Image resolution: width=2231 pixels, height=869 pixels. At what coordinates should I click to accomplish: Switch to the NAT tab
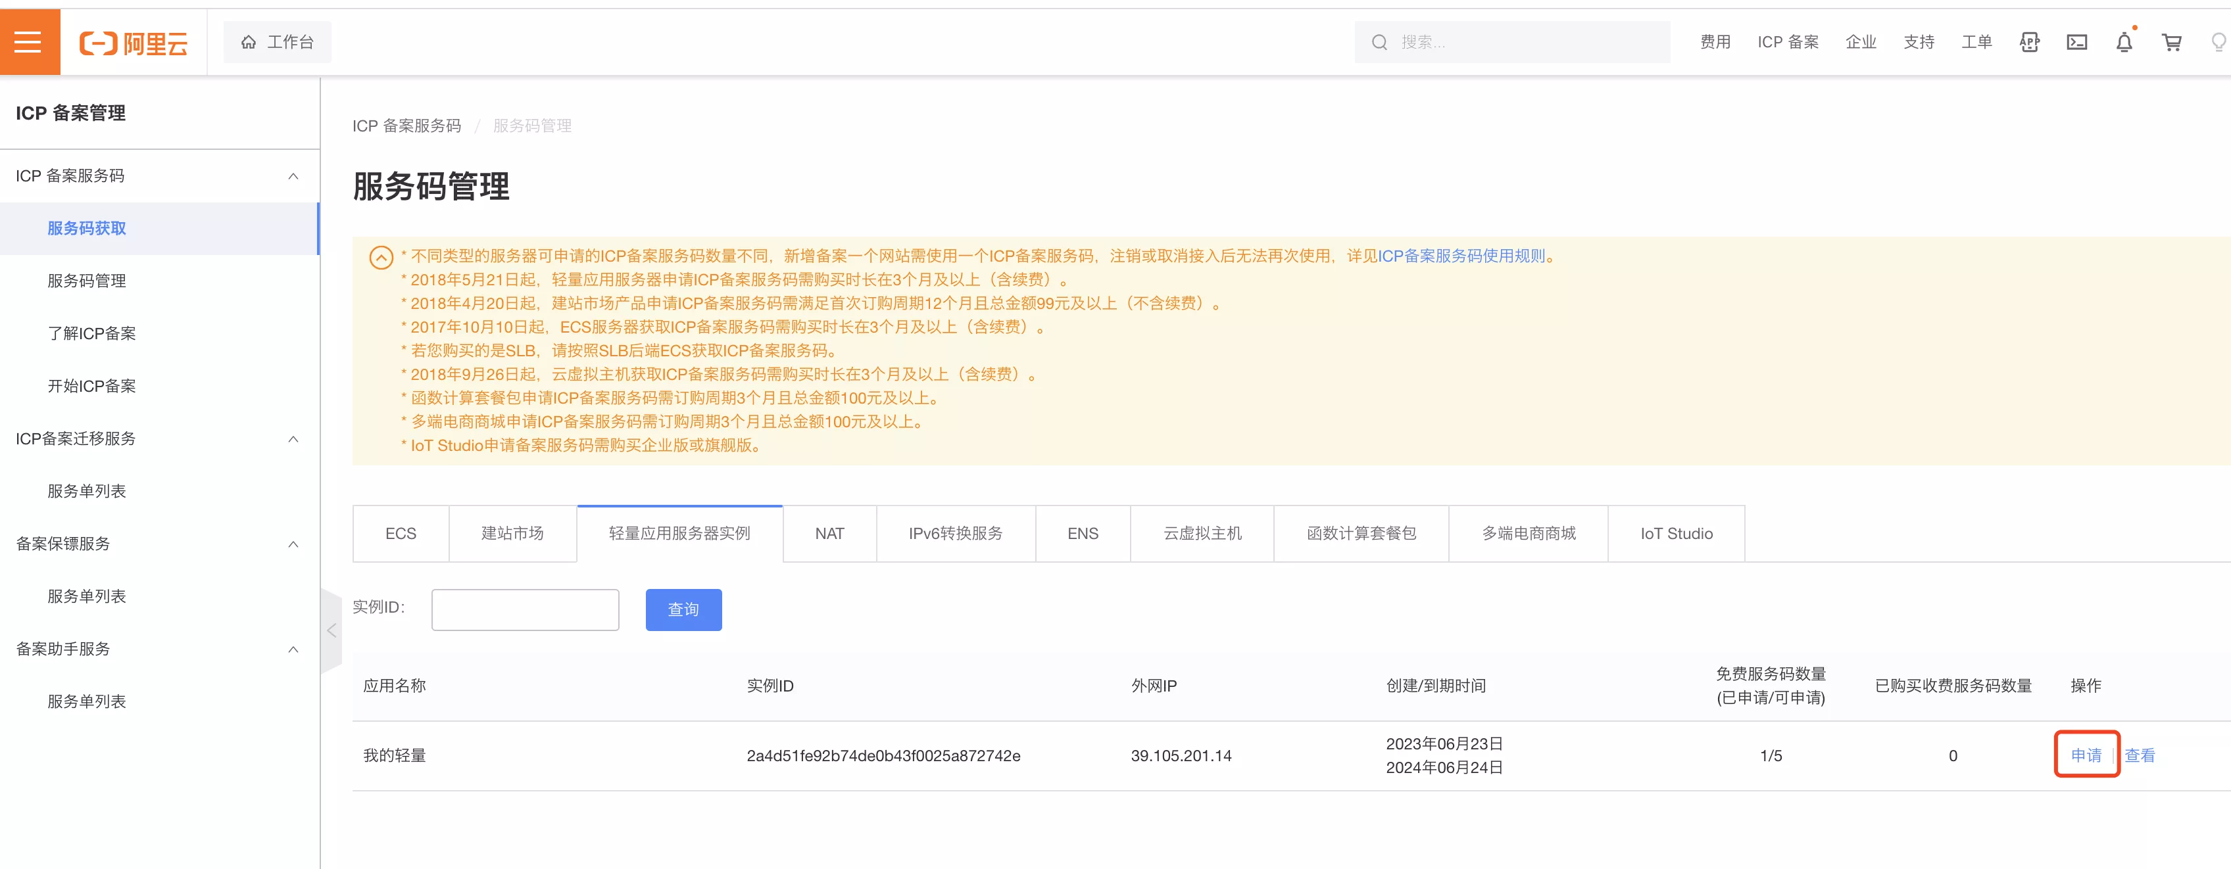829,534
